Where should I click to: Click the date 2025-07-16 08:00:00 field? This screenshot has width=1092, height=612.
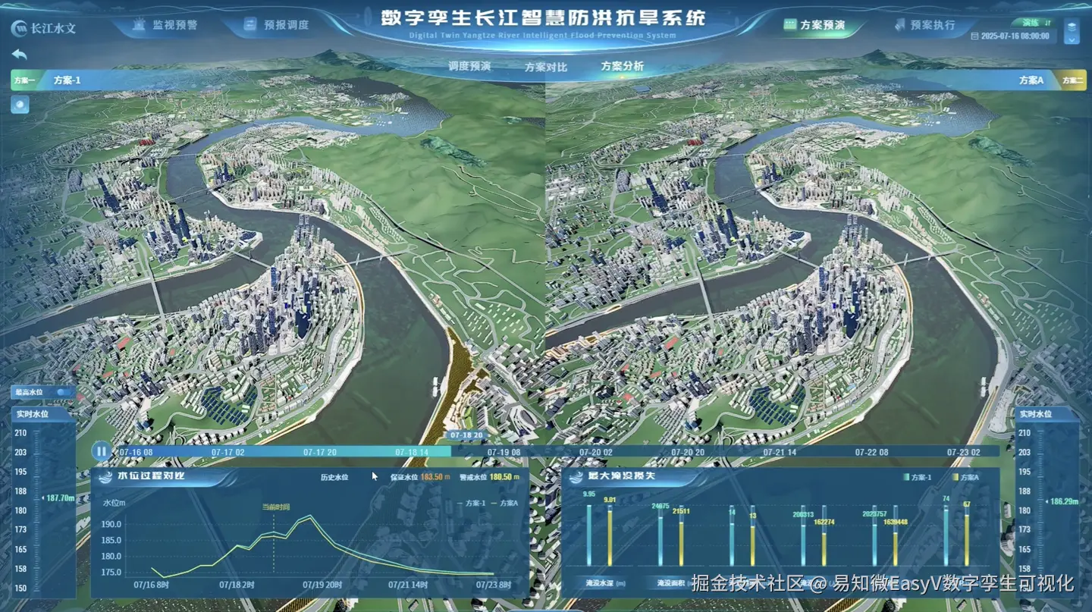[x=1015, y=36]
